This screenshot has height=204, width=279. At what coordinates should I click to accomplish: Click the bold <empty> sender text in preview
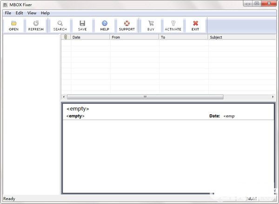pos(75,116)
